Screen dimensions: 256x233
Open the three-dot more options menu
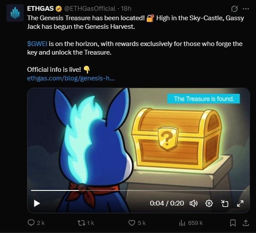point(246,9)
